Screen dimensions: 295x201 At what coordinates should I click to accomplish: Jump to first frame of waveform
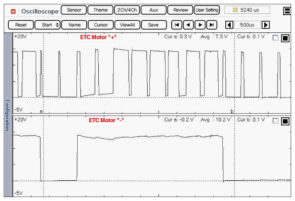[176, 25]
